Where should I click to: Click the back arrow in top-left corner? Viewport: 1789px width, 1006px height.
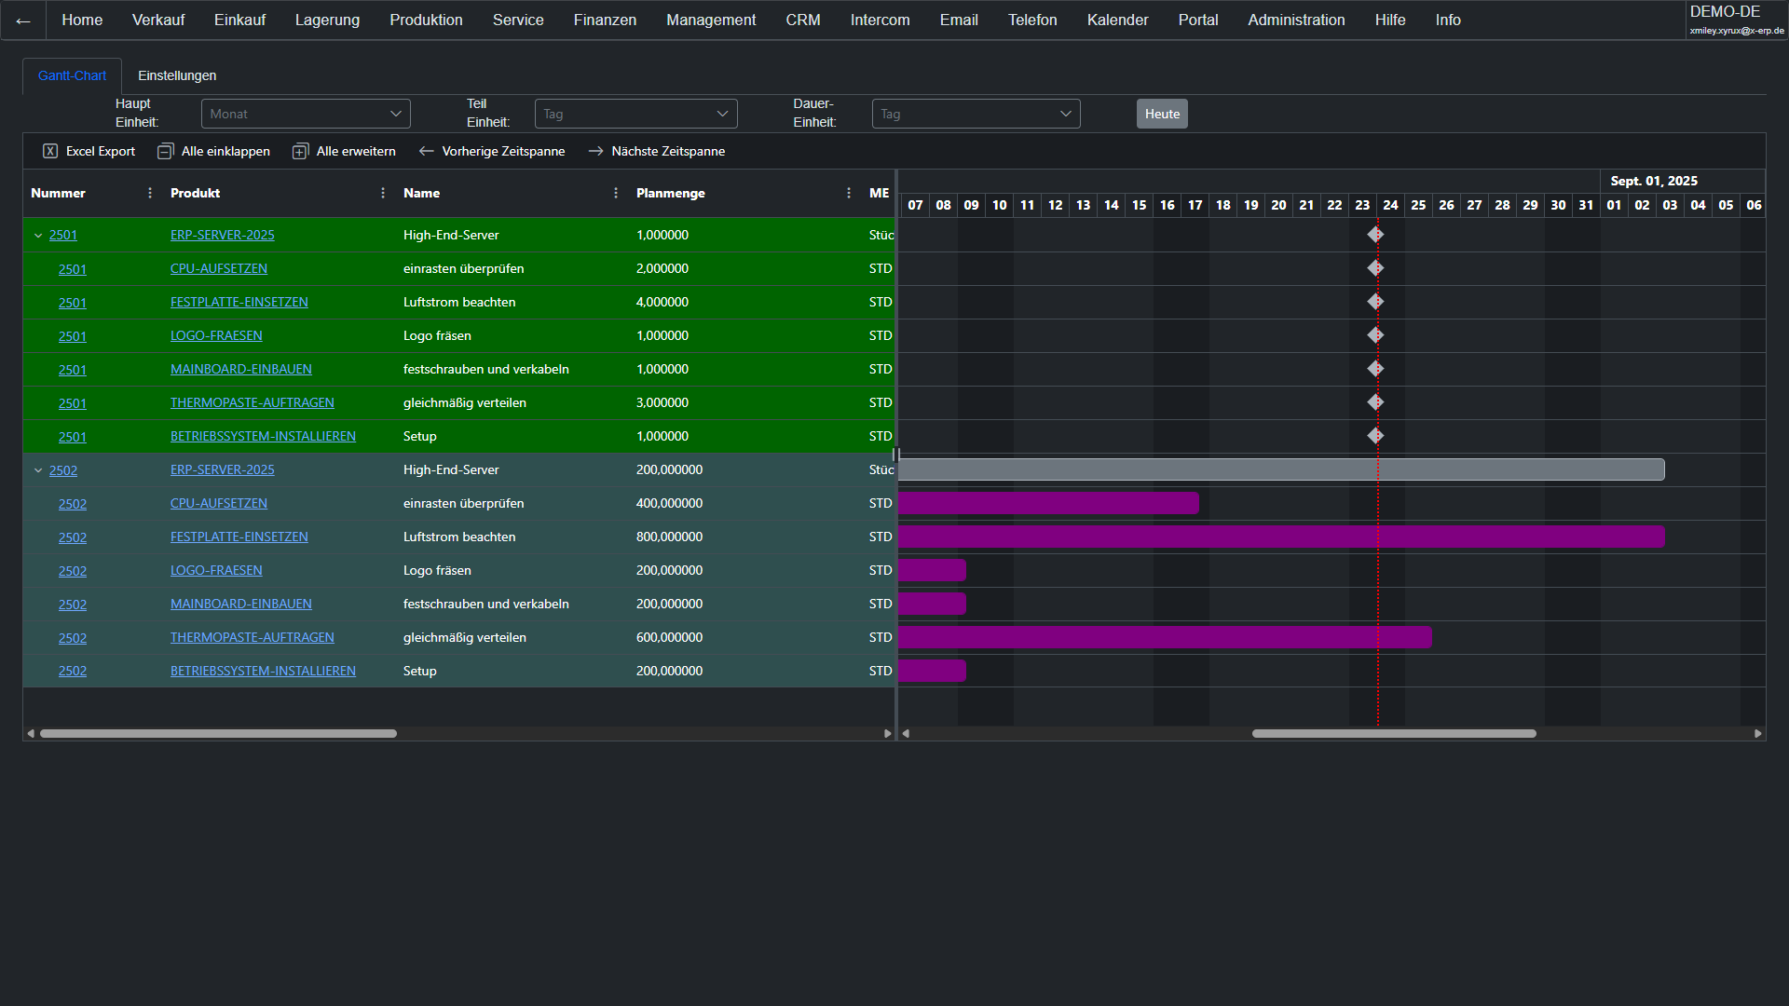23,20
